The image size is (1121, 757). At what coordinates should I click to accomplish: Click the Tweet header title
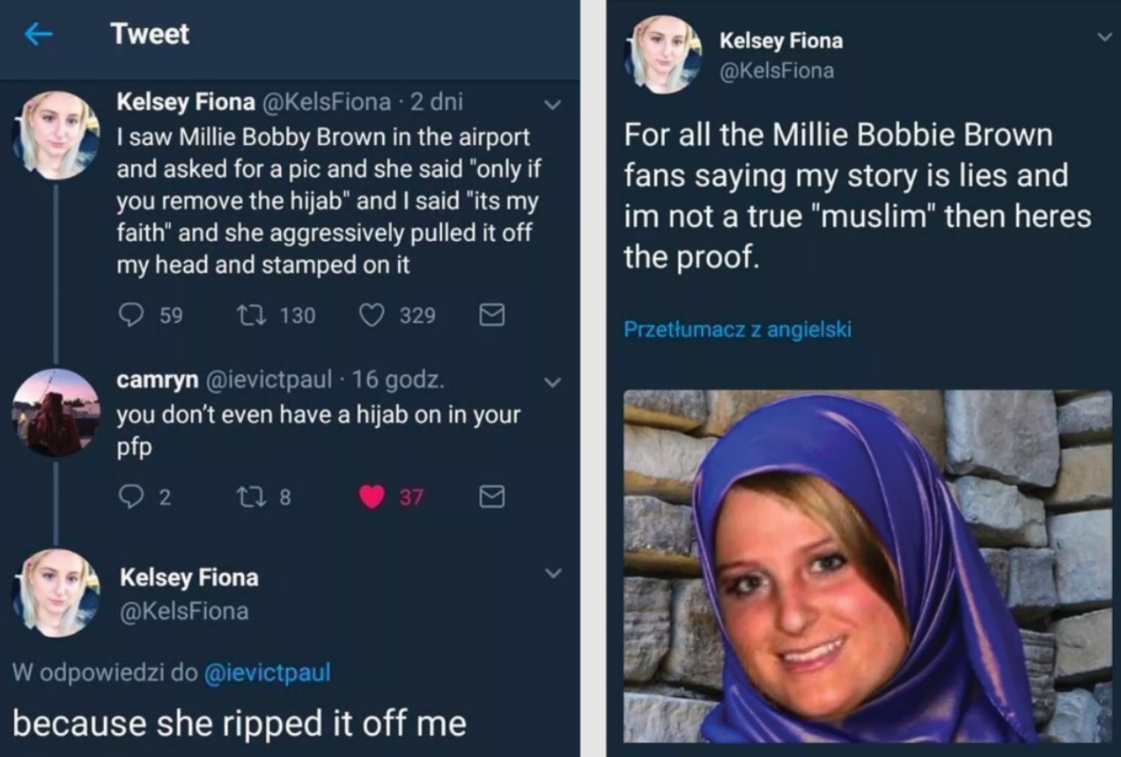pyautogui.click(x=148, y=33)
